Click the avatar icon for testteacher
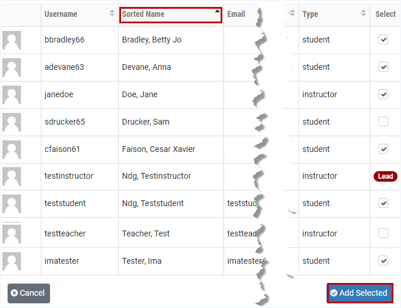This screenshot has width=401, height=308. tap(12, 233)
